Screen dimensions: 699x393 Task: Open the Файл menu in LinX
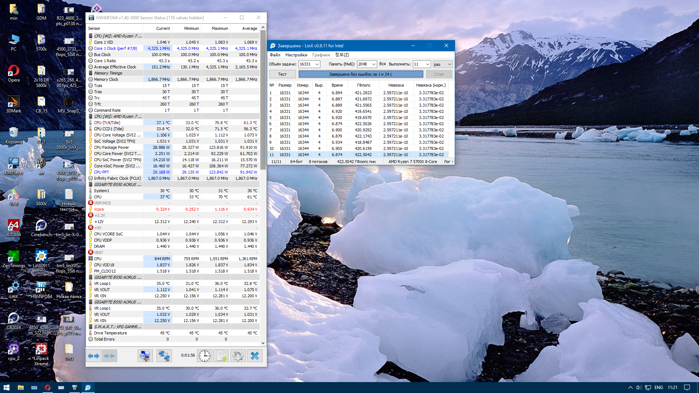(275, 55)
